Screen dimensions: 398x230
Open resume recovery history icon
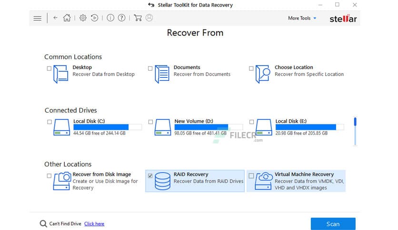(94, 18)
